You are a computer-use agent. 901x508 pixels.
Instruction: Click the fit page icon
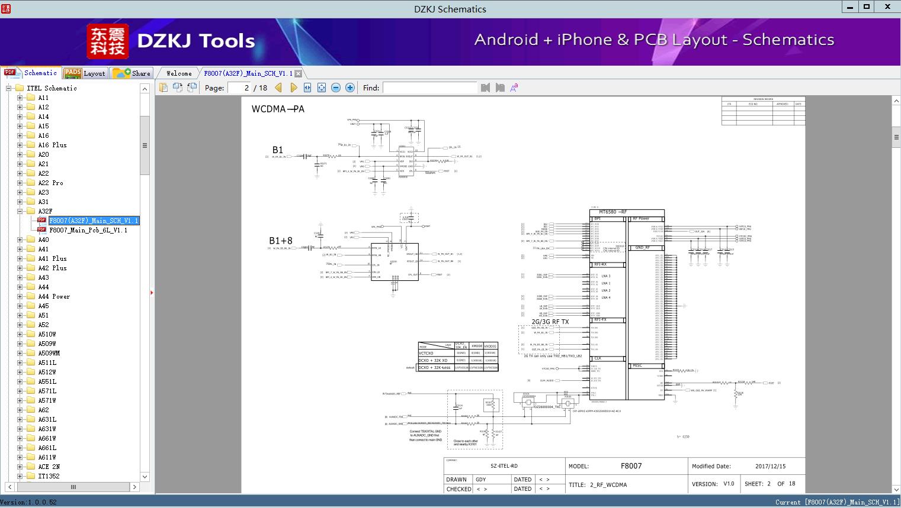(322, 88)
